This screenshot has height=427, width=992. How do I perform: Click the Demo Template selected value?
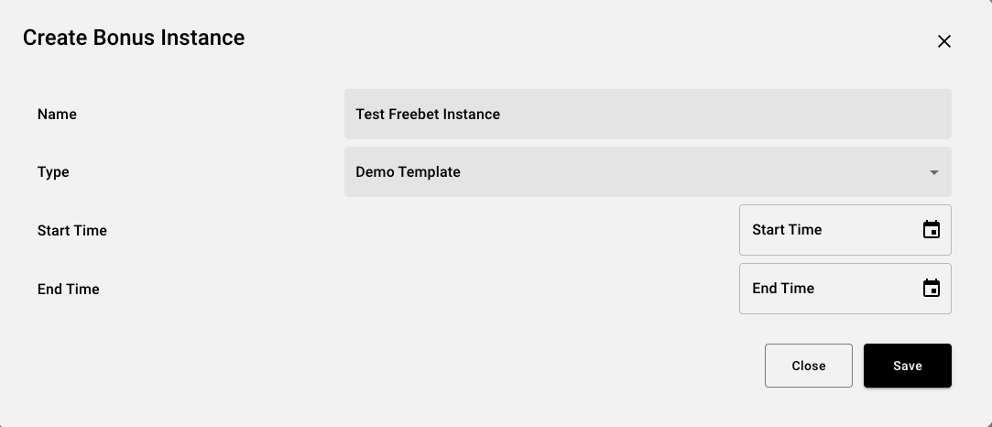click(408, 172)
